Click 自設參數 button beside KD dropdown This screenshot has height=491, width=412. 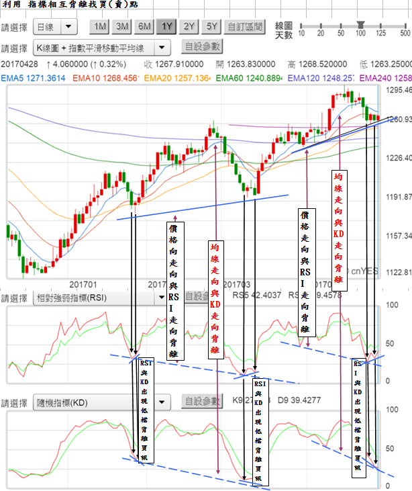click(x=202, y=401)
